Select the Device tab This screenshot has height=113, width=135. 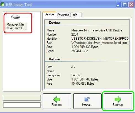point(49,14)
